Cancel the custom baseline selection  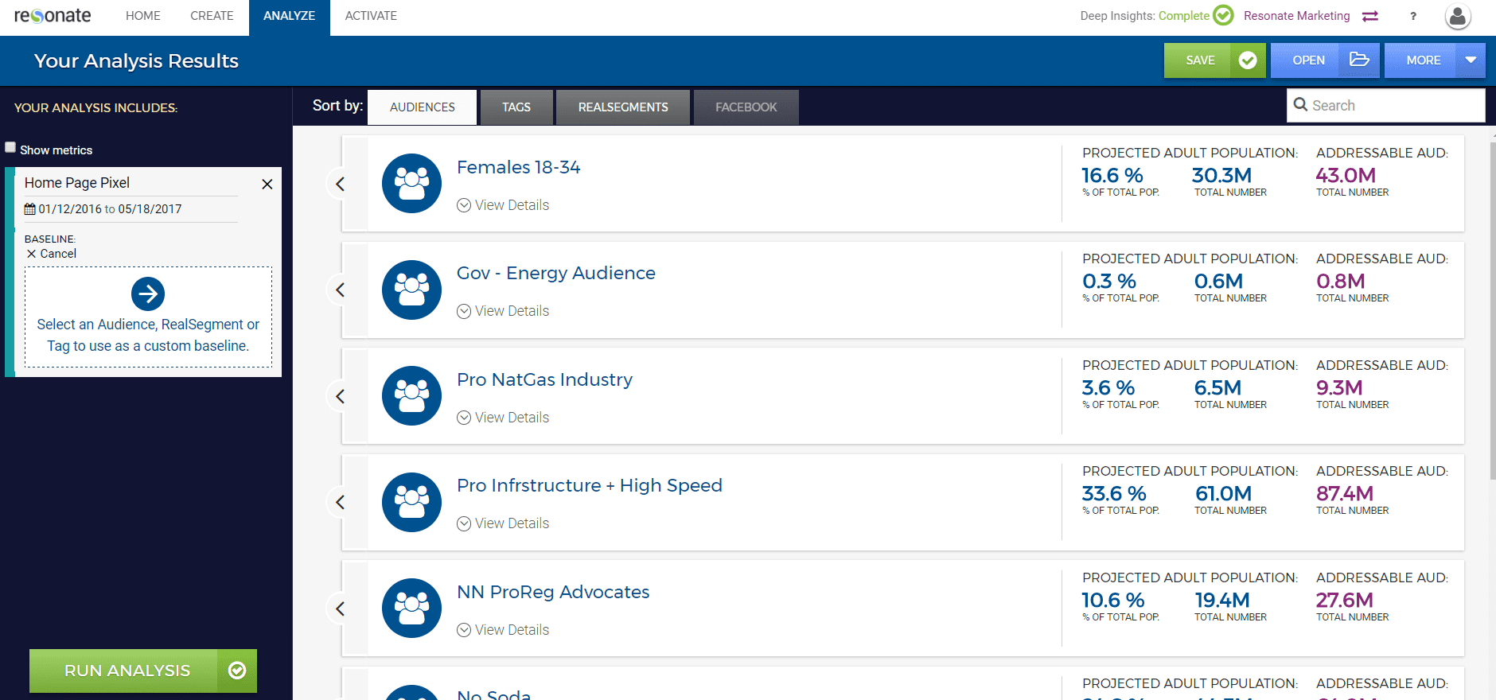coord(52,254)
